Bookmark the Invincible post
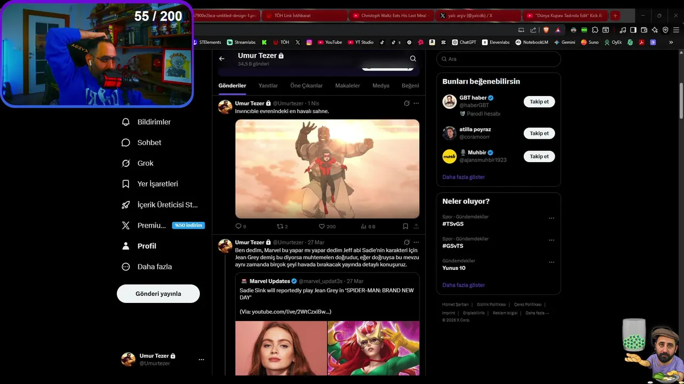Image resolution: width=684 pixels, height=384 pixels. point(406,227)
